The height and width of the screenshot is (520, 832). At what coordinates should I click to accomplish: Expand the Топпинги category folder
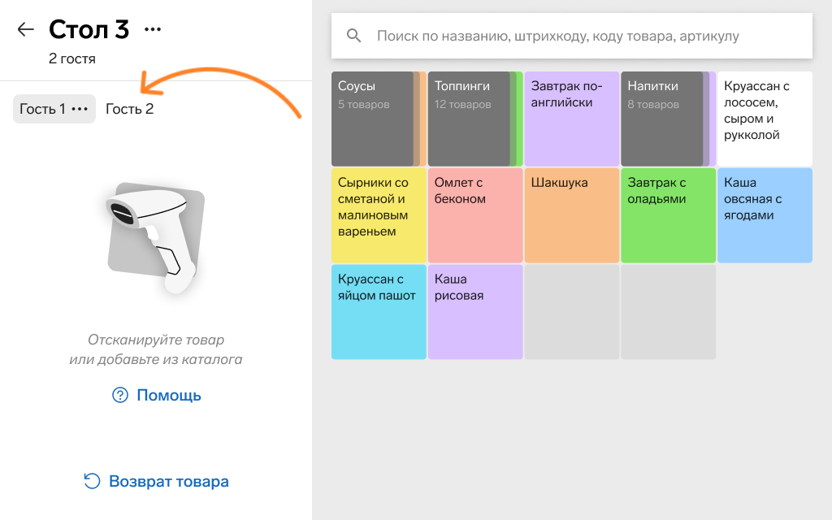pyautogui.click(x=470, y=119)
